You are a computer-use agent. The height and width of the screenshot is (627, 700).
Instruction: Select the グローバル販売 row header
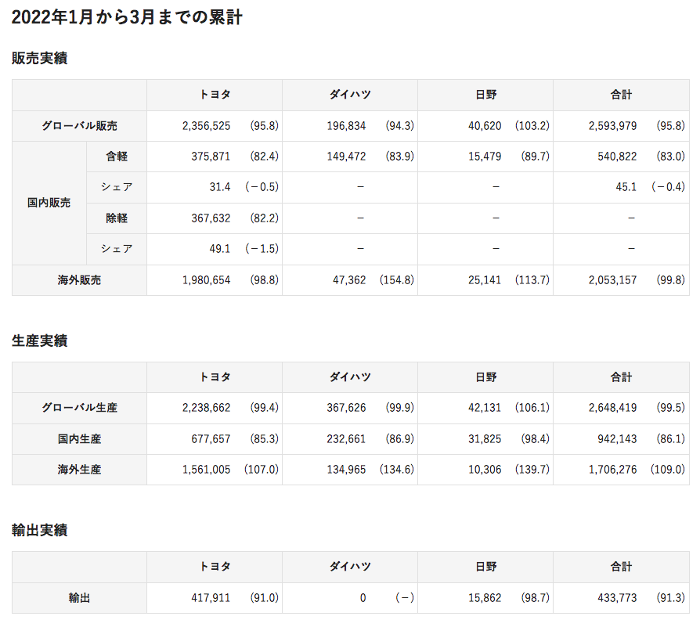79,125
